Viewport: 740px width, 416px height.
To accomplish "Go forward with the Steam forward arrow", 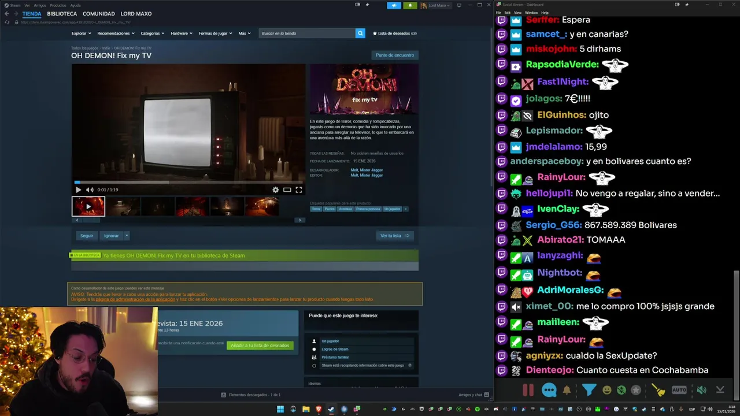I will (x=16, y=14).
